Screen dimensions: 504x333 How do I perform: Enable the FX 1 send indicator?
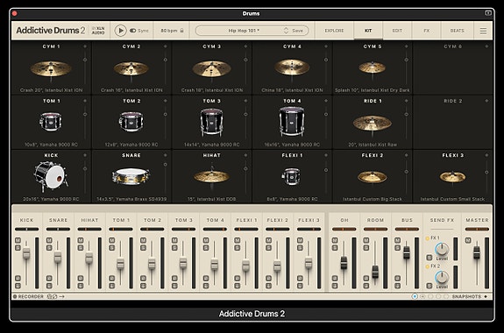(x=428, y=238)
